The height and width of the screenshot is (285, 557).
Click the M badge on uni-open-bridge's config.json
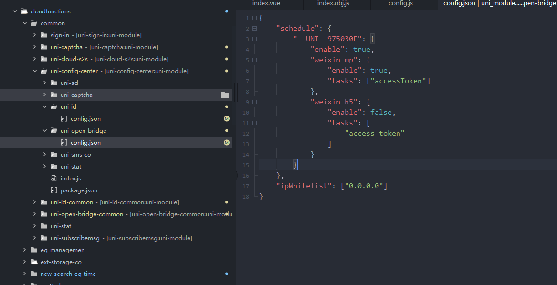point(227,142)
